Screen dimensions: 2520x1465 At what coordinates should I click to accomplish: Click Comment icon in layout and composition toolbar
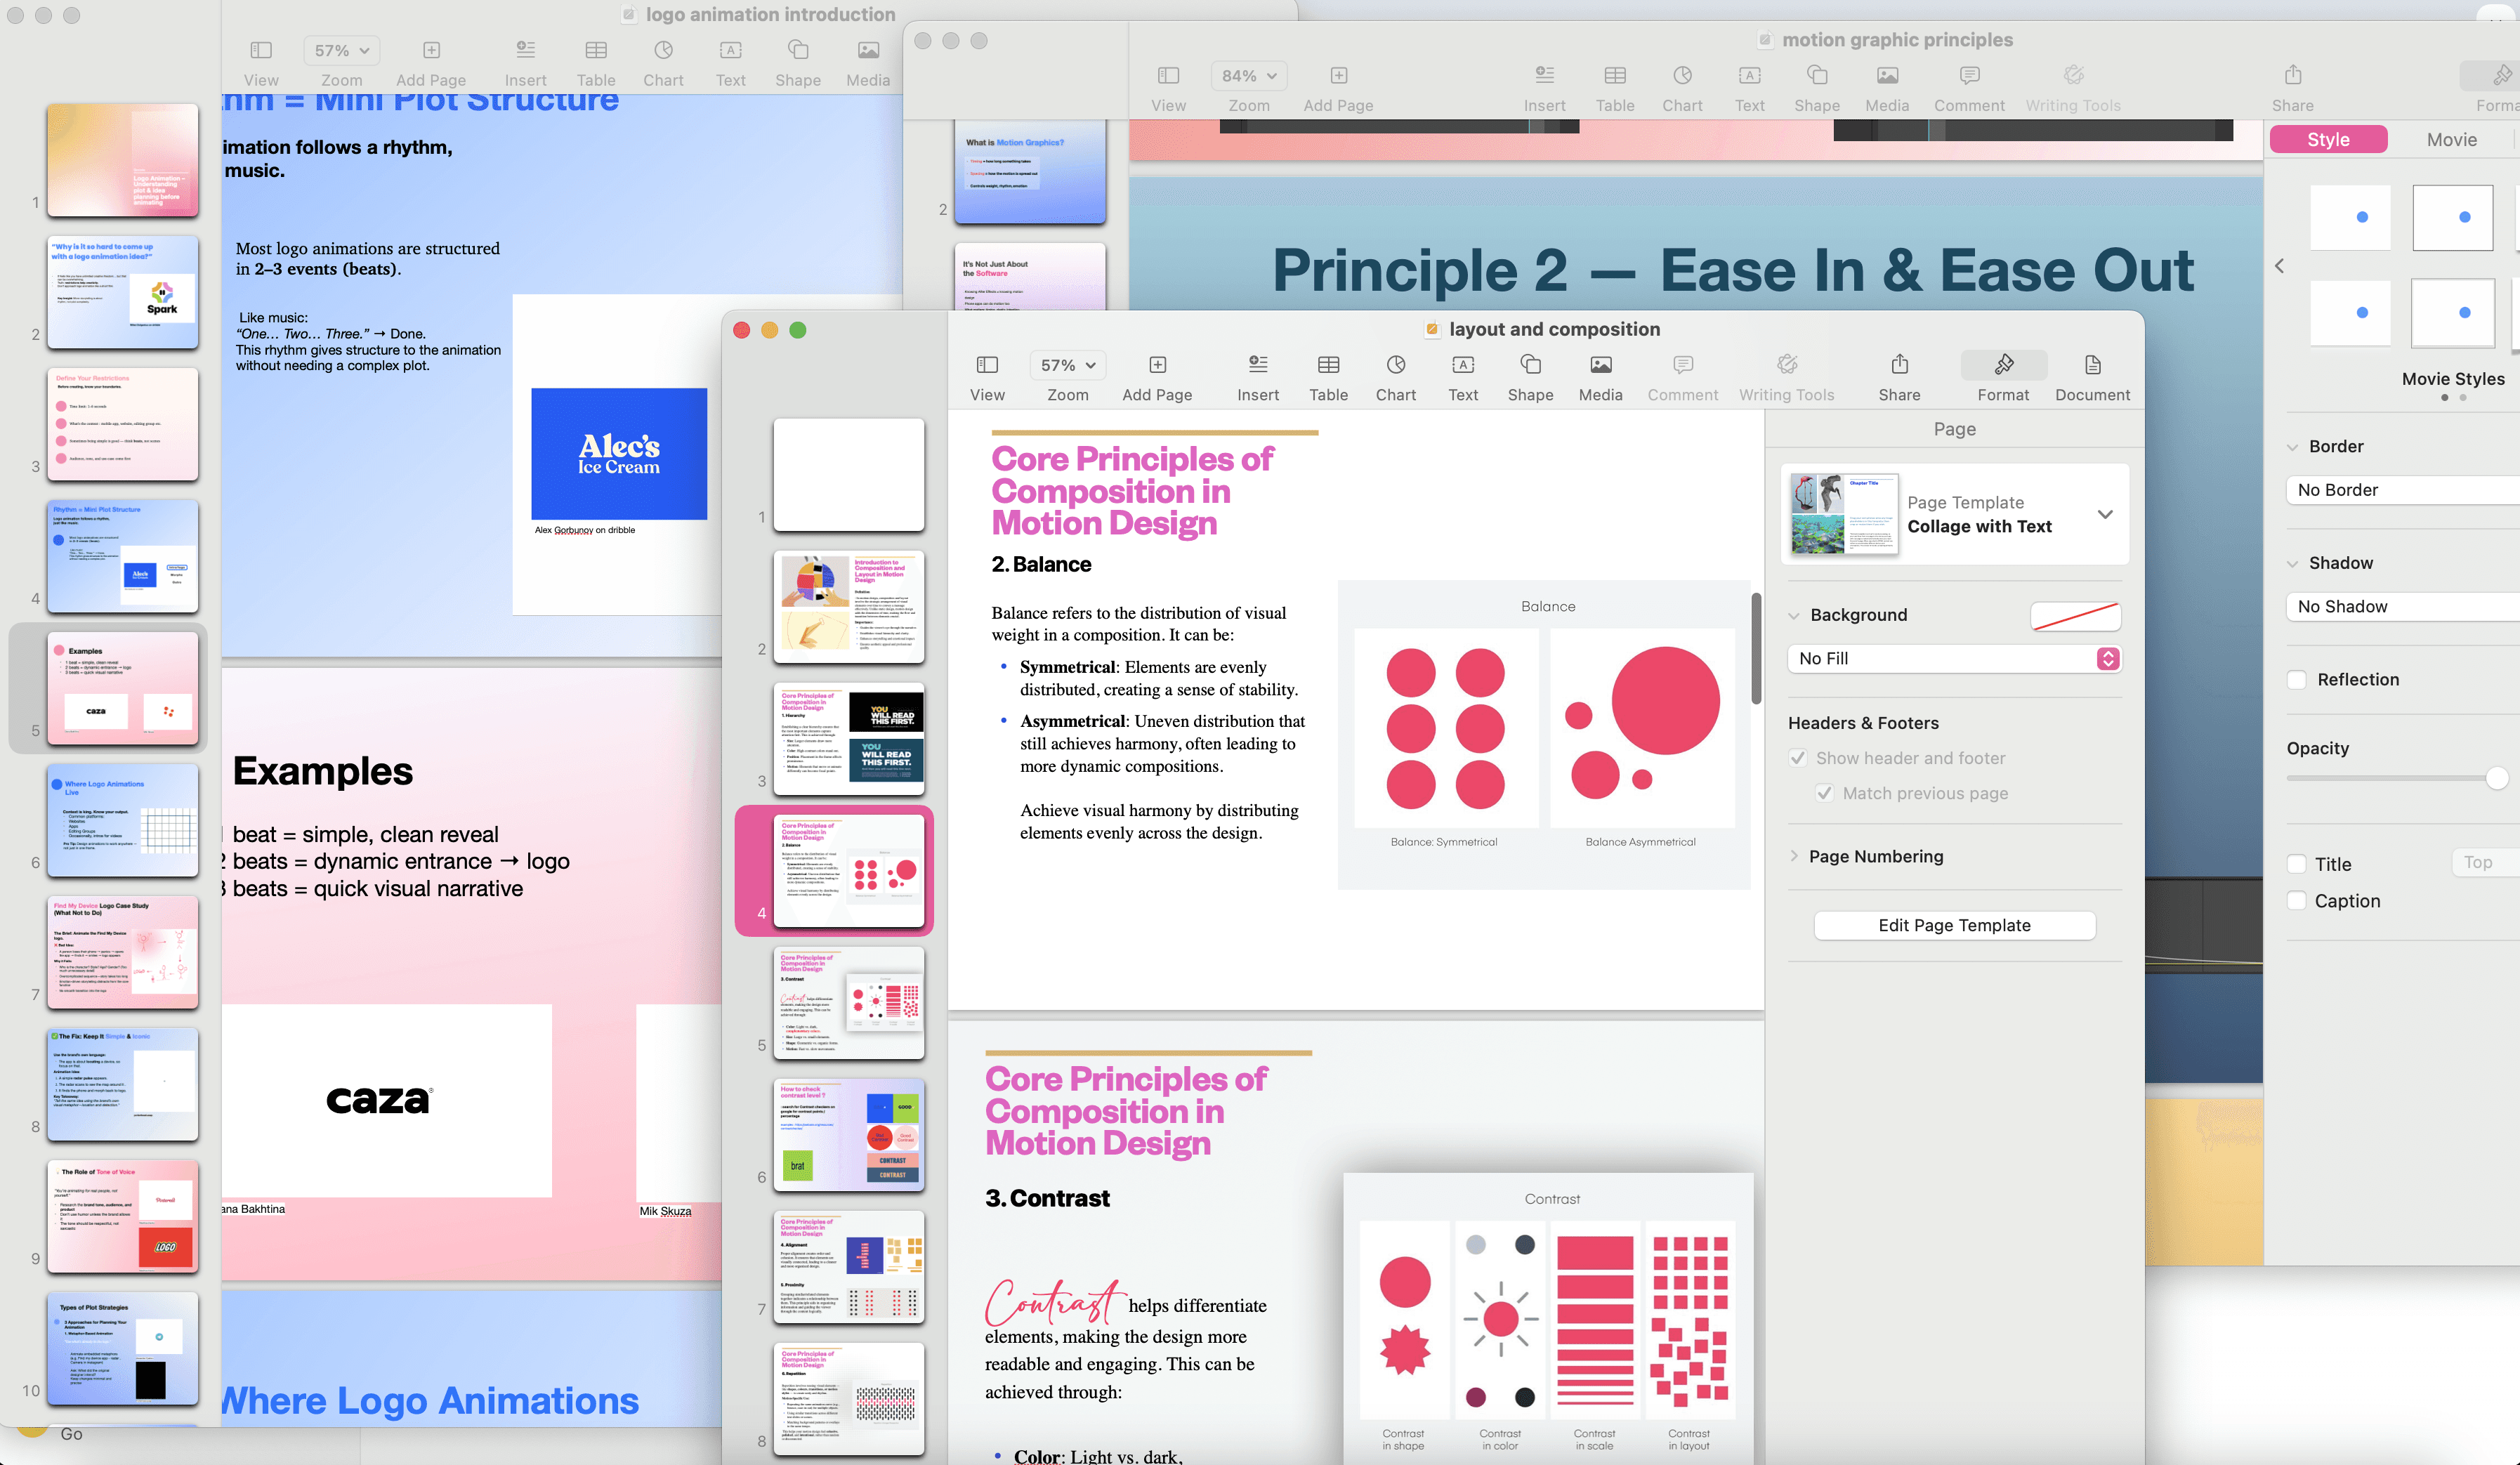(1682, 365)
